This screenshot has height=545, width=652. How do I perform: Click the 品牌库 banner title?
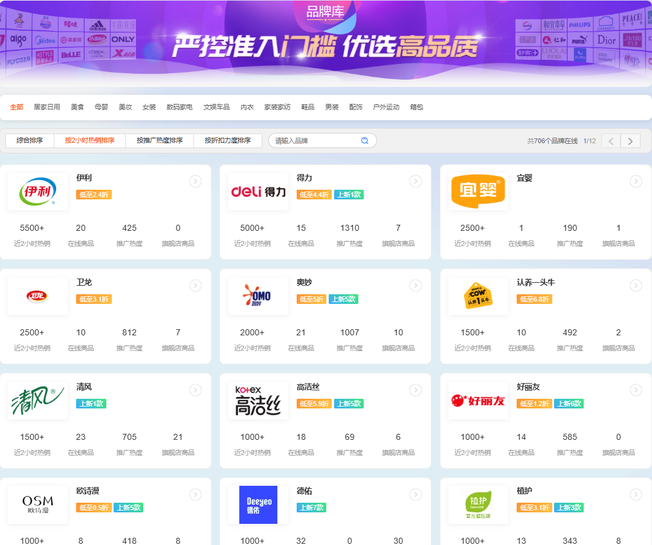(x=325, y=11)
